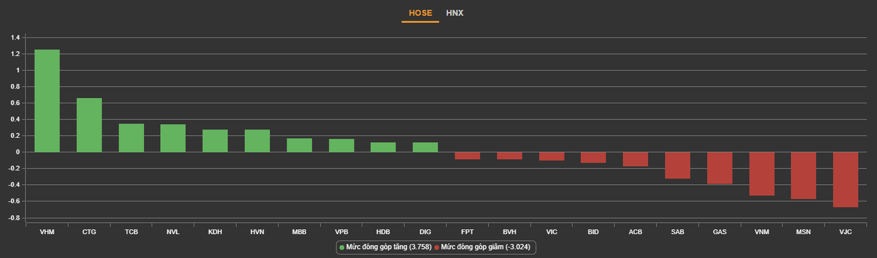Select the ACB red bar
The width and height of the screenshot is (877, 258).
coord(635,159)
